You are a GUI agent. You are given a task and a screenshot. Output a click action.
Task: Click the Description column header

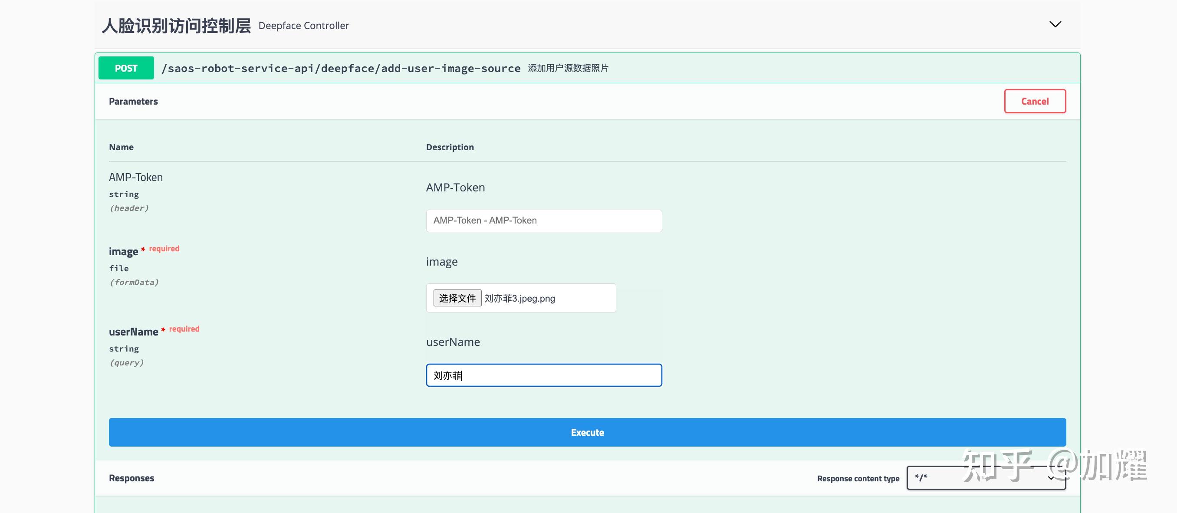(450, 147)
